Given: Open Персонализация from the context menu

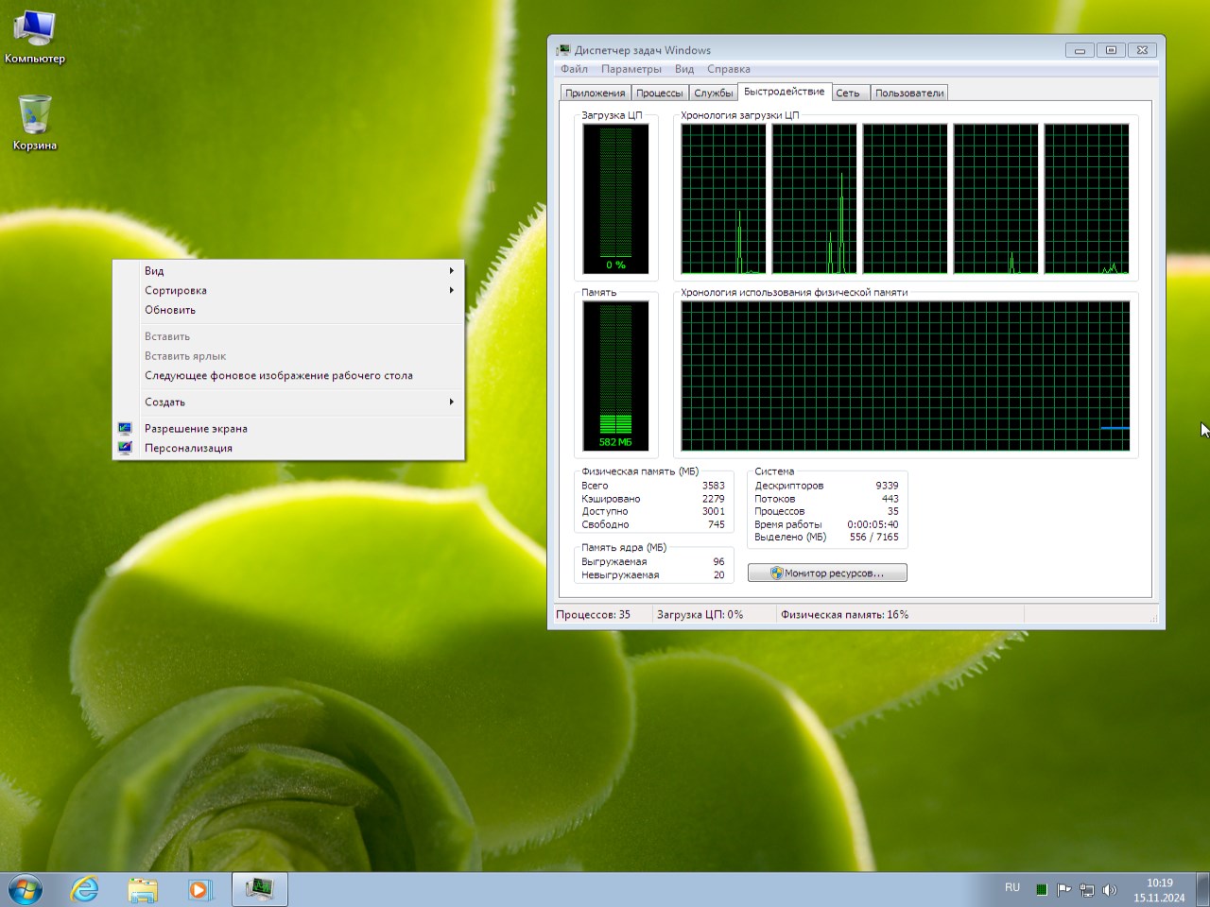Looking at the screenshot, I should [x=288, y=448].
